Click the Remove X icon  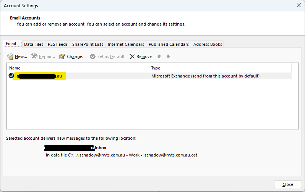pyautogui.click(x=132, y=56)
